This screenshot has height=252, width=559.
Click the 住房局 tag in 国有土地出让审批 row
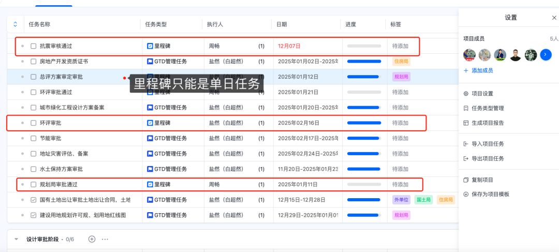(446, 200)
